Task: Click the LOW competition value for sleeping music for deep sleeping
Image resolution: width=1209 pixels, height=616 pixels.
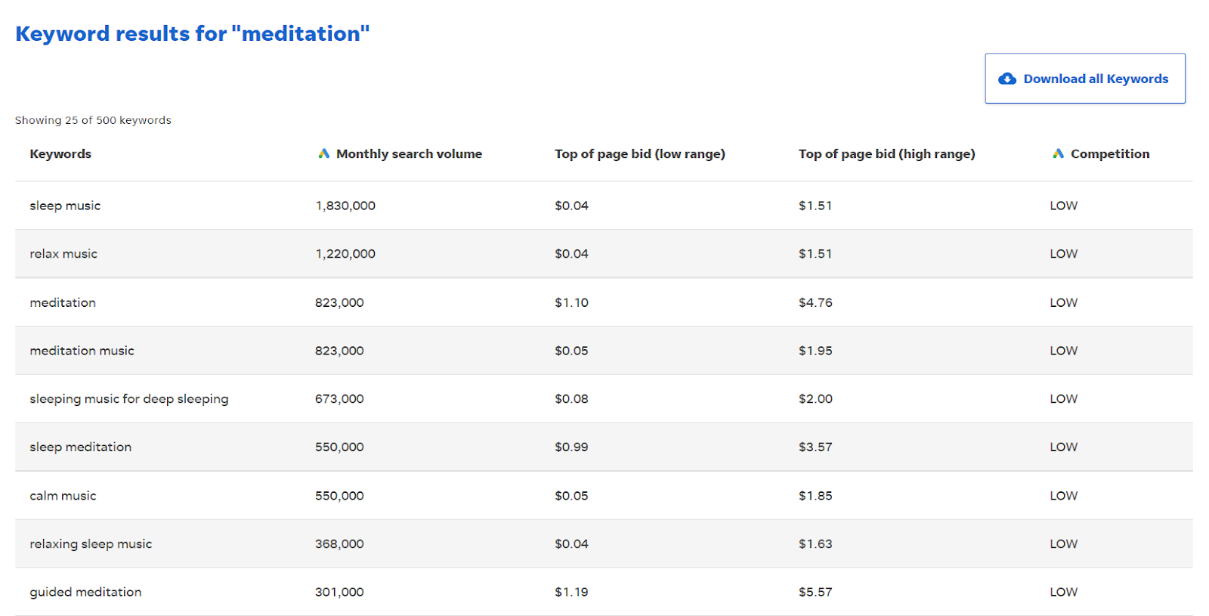Action: click(x=1063, y=399)
